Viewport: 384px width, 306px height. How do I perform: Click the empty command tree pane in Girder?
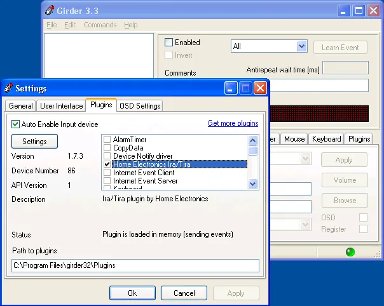point(99,56)
